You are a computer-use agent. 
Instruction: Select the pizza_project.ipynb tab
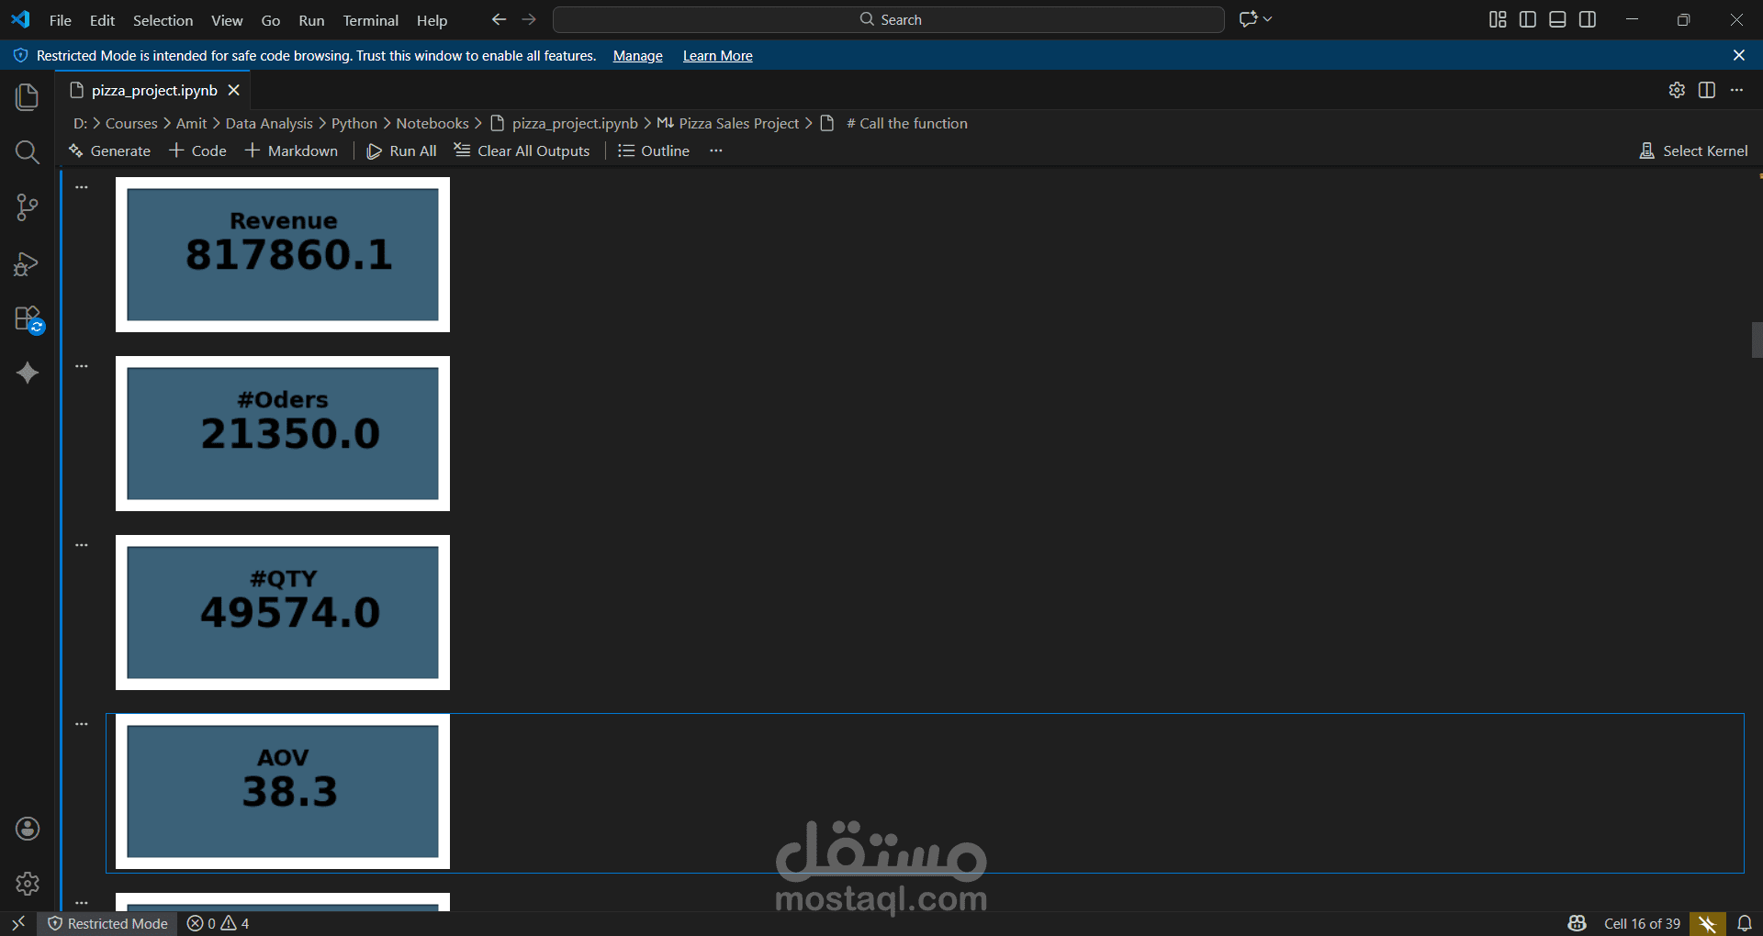[153, 90]
